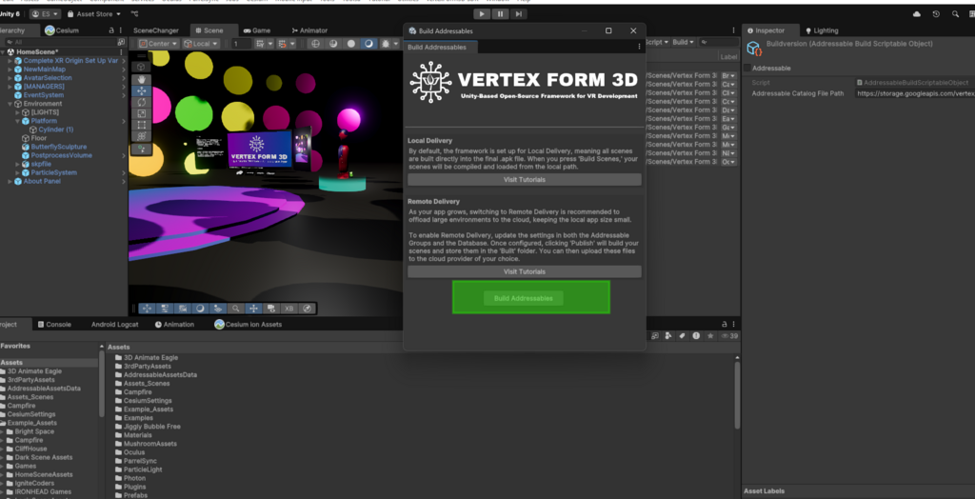The height and width of the screenshot is (499, 975).
Task: Click Visit Tutorials under Local Delivery
Action: (524, 180)
